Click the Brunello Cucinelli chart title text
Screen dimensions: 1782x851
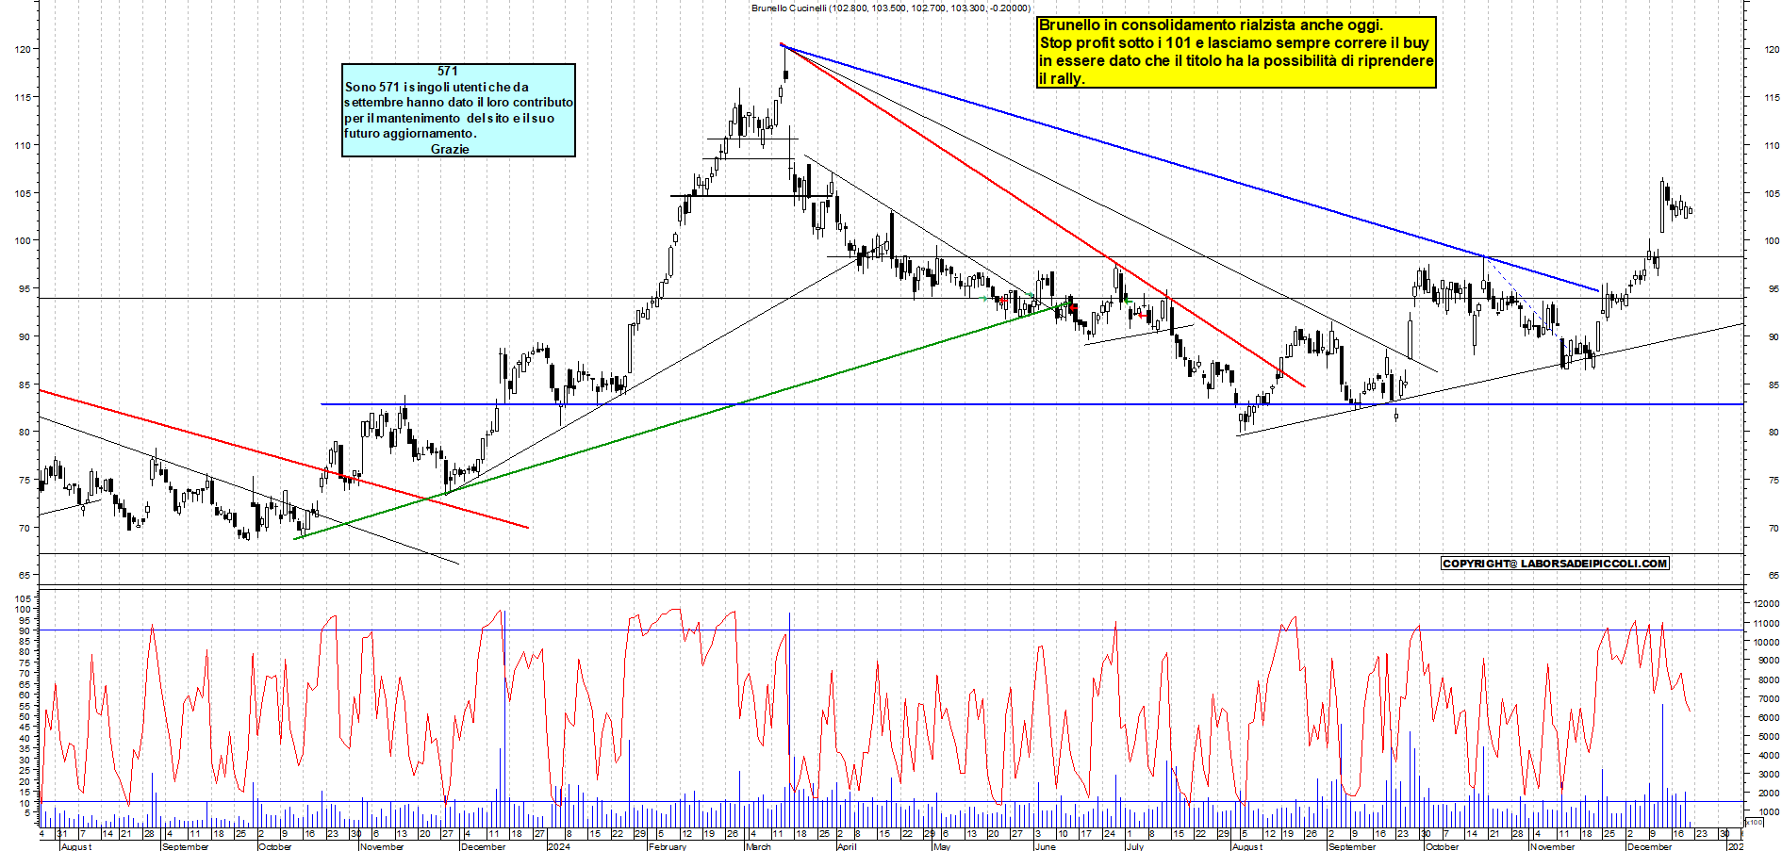[890, 8]
